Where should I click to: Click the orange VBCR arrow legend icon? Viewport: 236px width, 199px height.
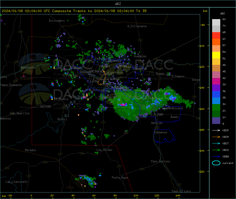click(216, 137)
